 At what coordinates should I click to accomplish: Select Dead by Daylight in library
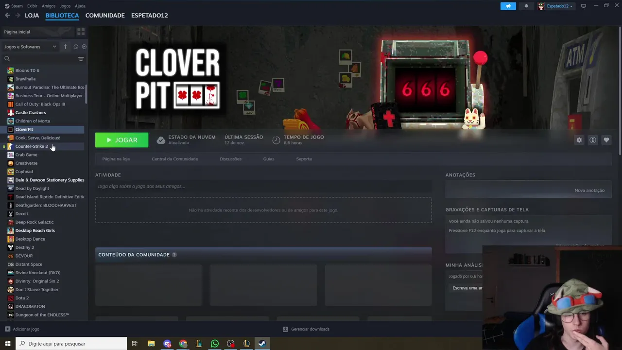point(32,189)
